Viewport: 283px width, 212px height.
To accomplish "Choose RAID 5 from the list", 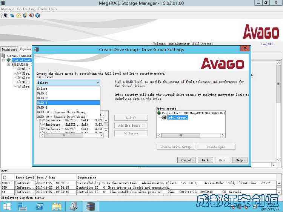I will (68, 103).
